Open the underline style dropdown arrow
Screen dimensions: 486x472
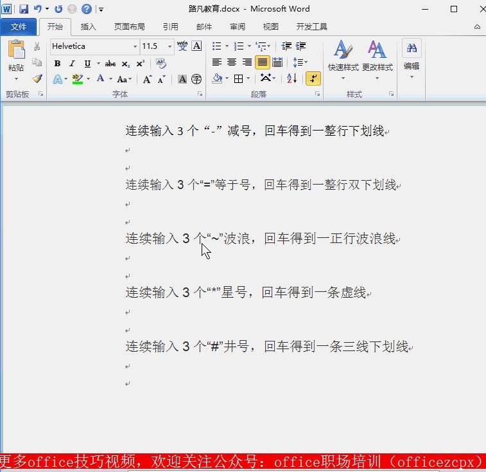point(98,64)
